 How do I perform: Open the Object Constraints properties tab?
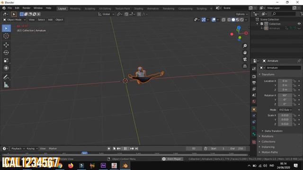click(254, 122)
